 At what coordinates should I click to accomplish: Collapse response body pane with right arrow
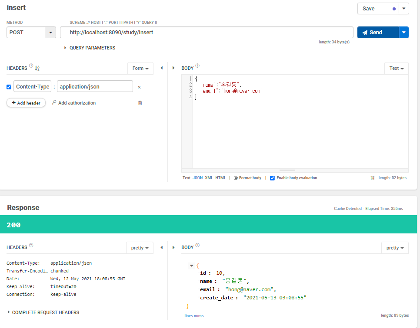point(173,248)
